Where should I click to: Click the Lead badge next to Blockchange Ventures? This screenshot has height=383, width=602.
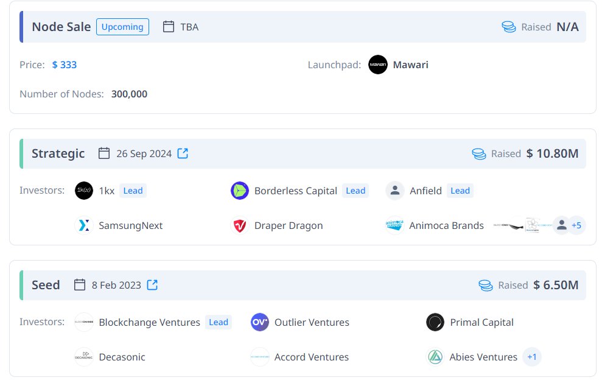(219, 322)
